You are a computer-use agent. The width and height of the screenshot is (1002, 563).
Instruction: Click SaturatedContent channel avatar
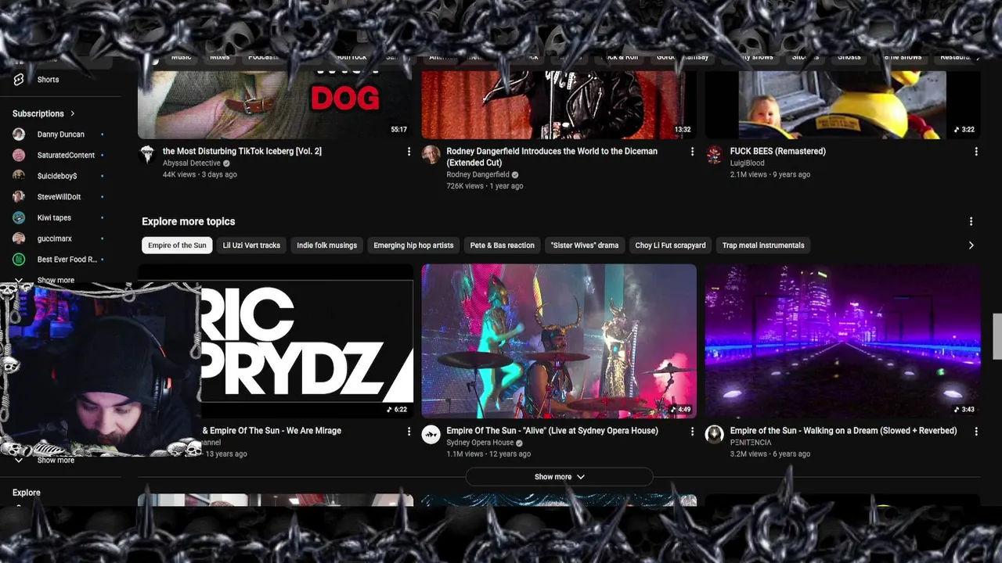click(19, 155)
